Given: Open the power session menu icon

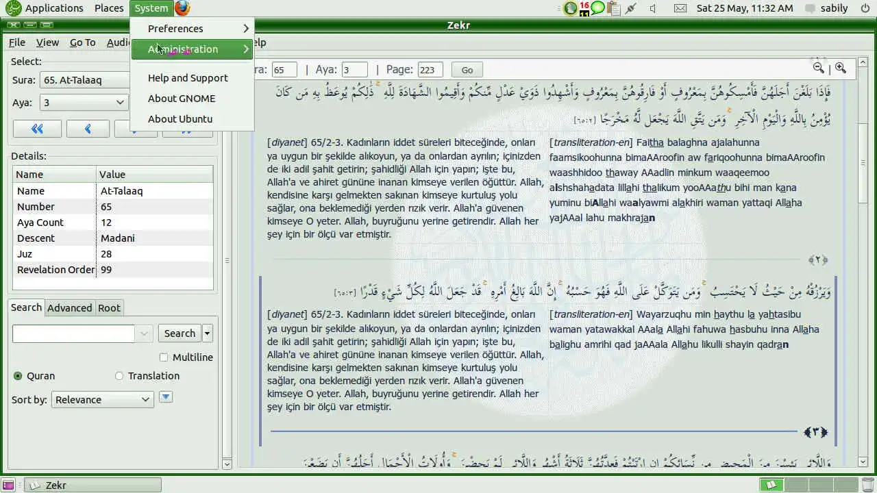Looking at the screenshot, I should coord(865,8).
